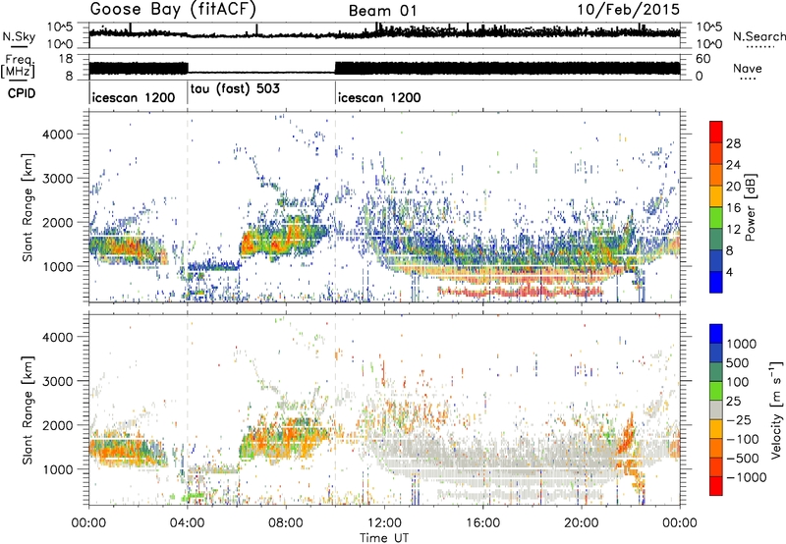Click the '4' tick on Power colorbar
The width and height of the screenshot is (786, 544).
[729, 272]
